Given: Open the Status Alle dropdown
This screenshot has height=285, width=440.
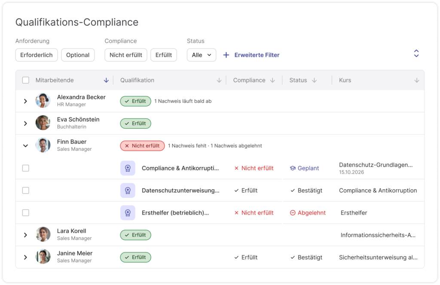Looking at the screenshot, I should click(202, 55).
